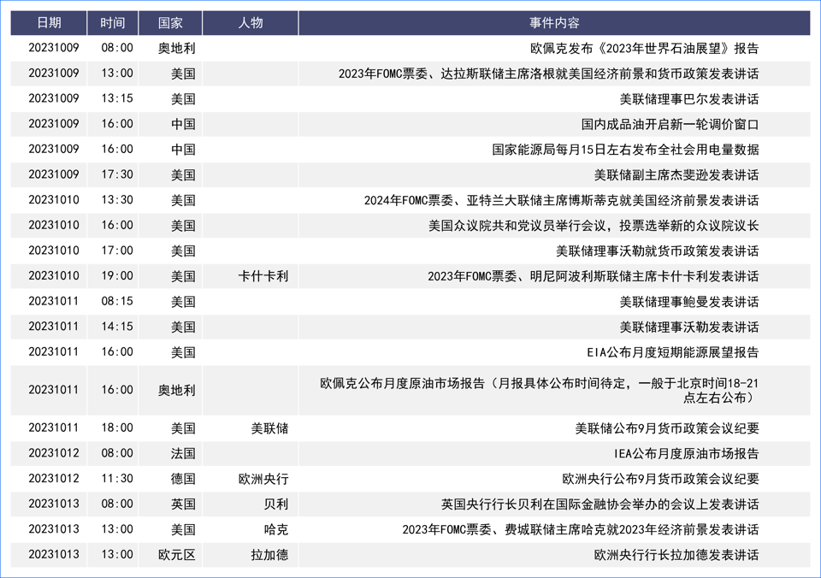Click the 19:00 time cell

point(117,276)
